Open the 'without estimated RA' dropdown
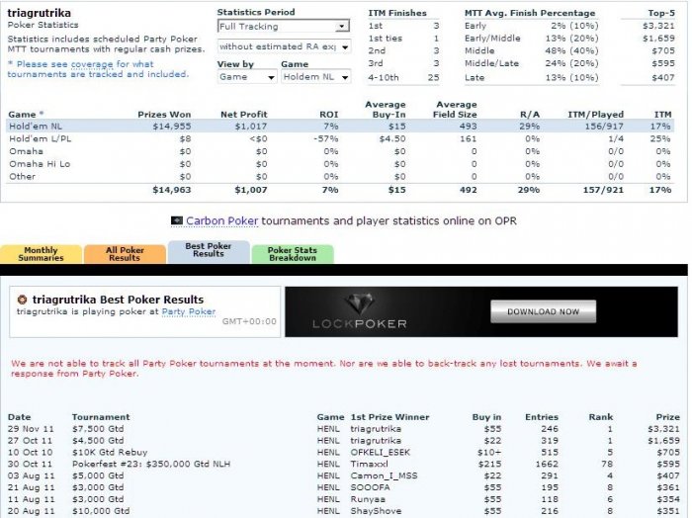692x518 pixels. 285,46
